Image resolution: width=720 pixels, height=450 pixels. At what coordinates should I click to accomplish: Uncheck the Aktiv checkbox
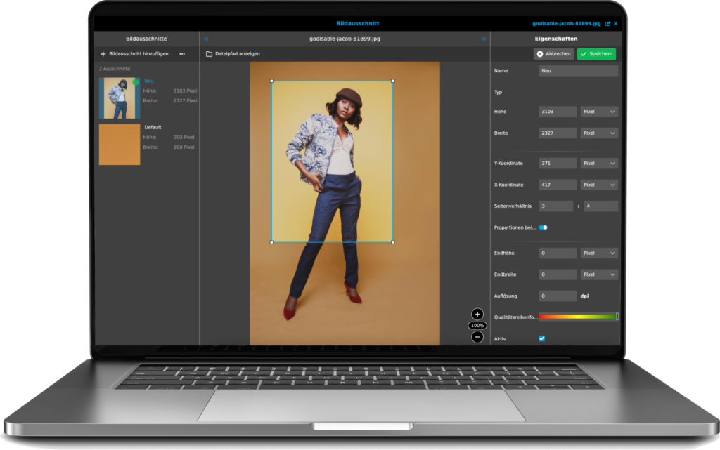[x=542, y=338]
